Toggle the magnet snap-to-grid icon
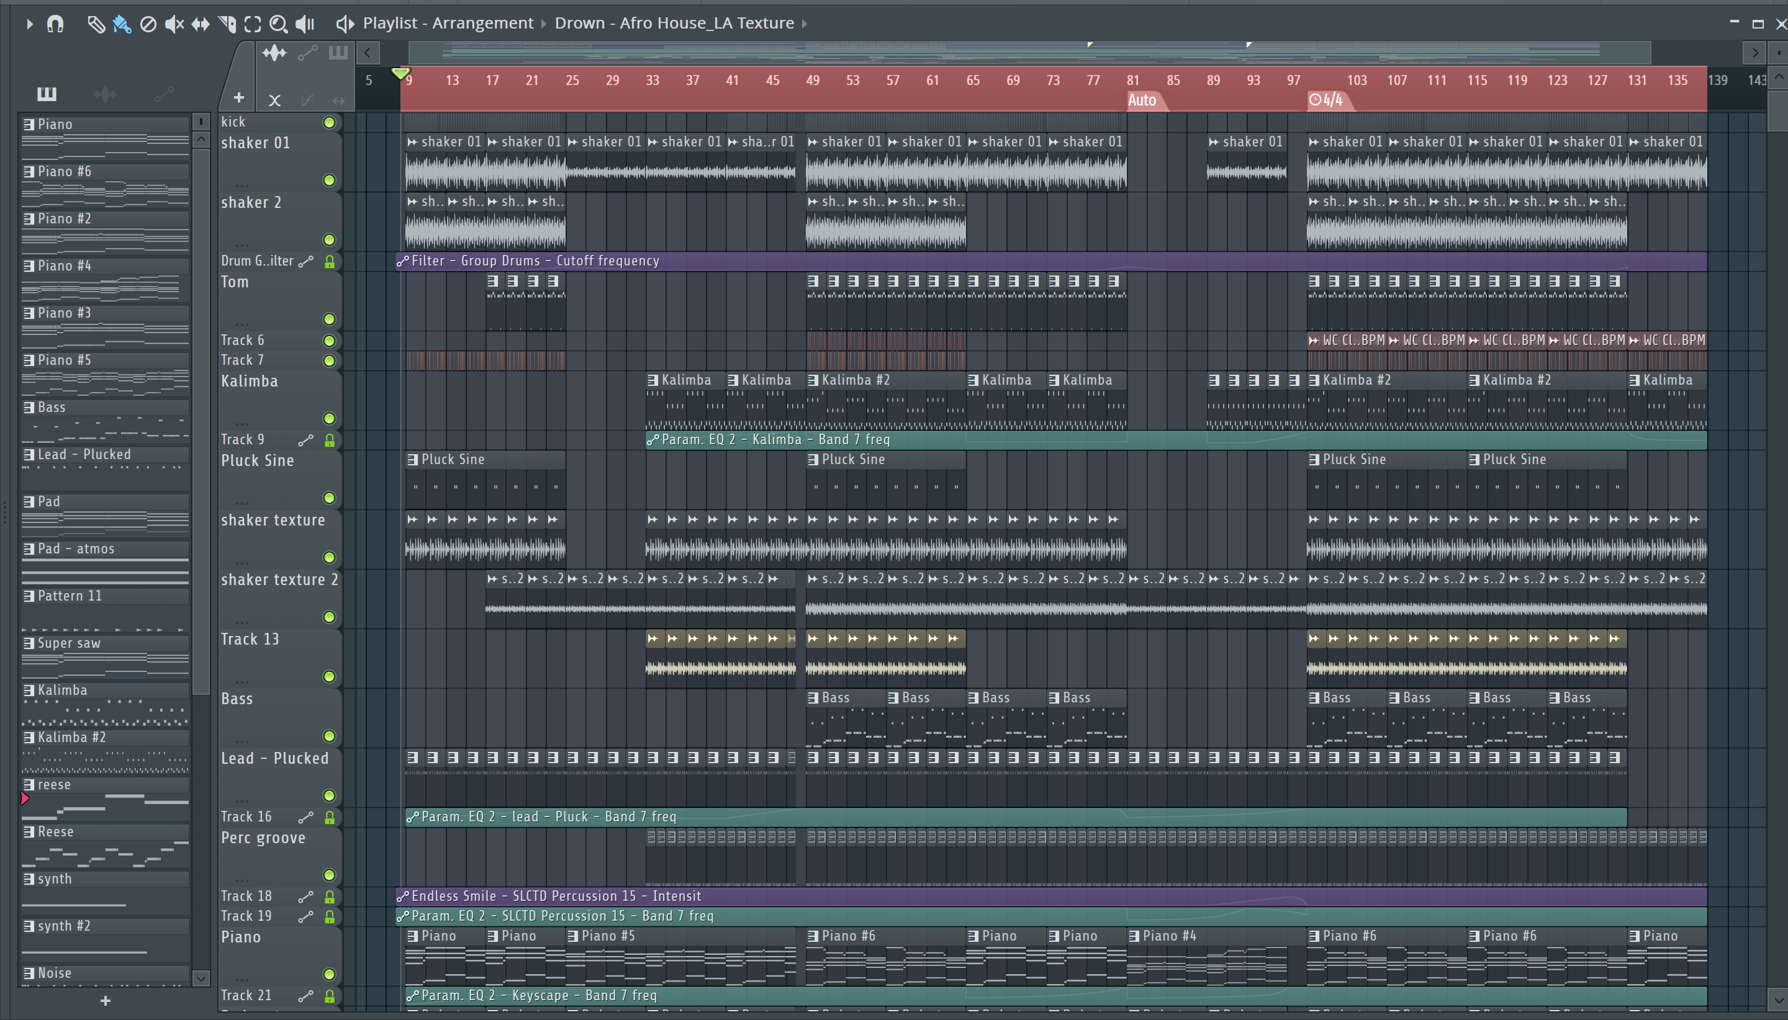1788x1020 pixels. [55, 24]
